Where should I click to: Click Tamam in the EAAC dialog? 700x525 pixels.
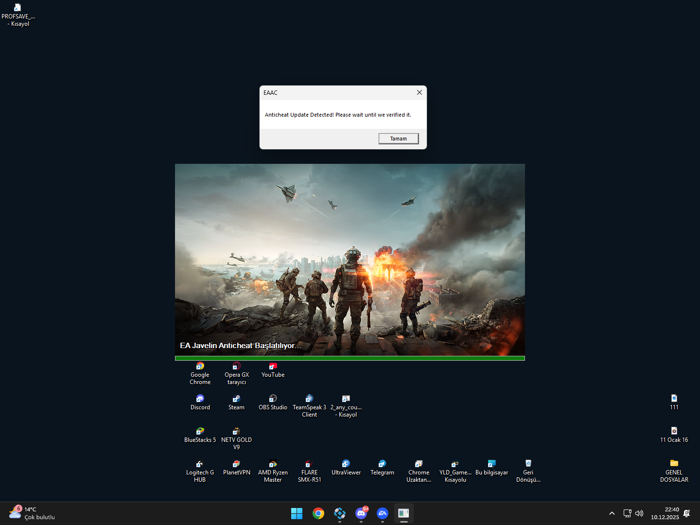click(x=399, y=139)
